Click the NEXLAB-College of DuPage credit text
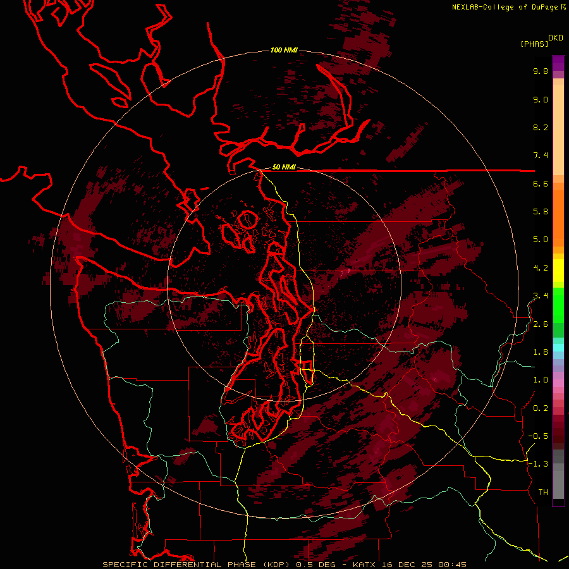 pyautogui.click(x=505, y=7)
